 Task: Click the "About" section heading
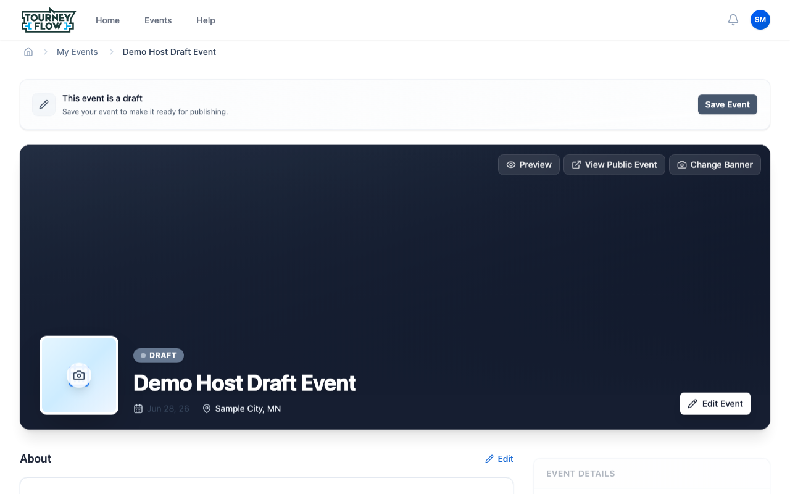tap(36, 459)
